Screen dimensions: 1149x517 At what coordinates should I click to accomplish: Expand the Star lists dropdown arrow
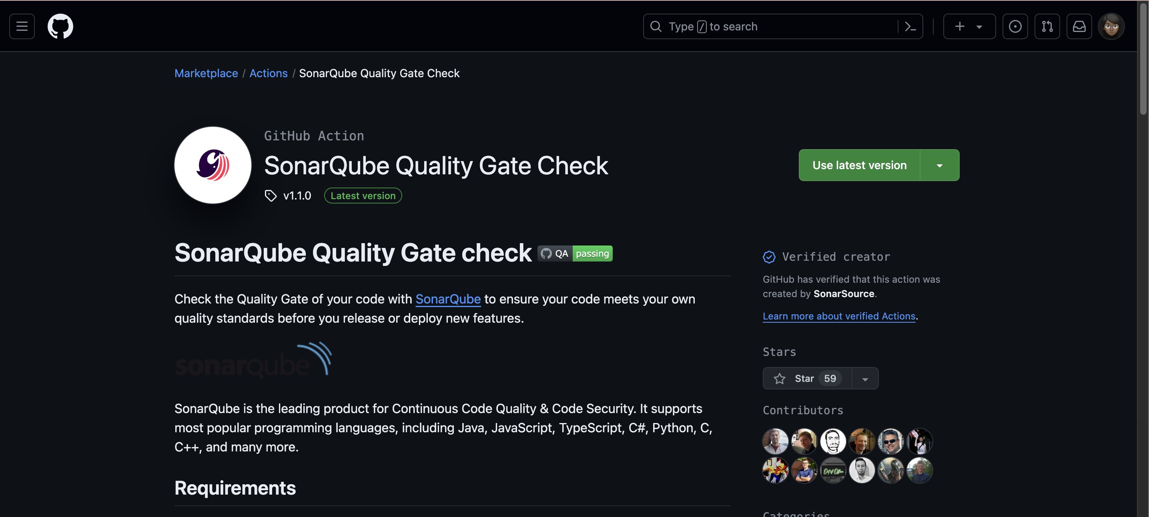tap(865, 379)
